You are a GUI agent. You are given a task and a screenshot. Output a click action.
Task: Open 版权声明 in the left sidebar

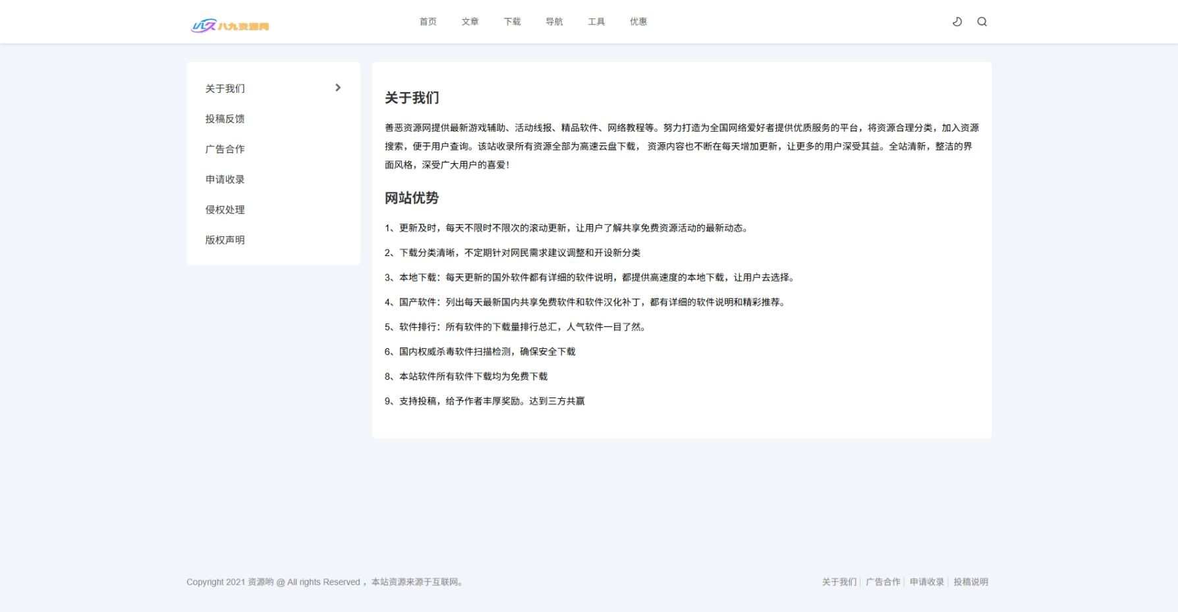click(x=225, y=240)
